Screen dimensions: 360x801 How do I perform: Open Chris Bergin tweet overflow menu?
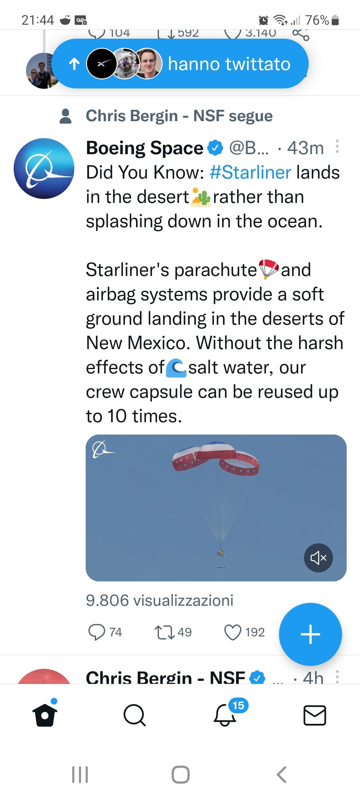pyautogui.click(x=337, y=677)
